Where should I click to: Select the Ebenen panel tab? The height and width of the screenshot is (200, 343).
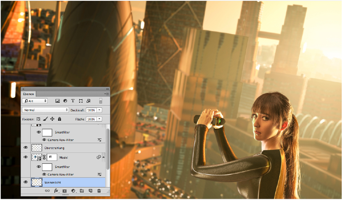tap(29, 94)
